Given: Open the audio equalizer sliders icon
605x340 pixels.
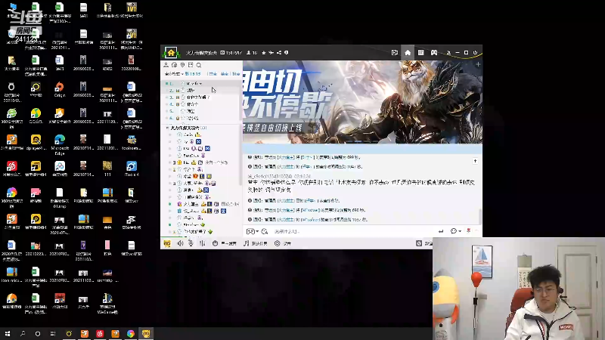Looking at the screenshot, I should [x=202, y=243].
